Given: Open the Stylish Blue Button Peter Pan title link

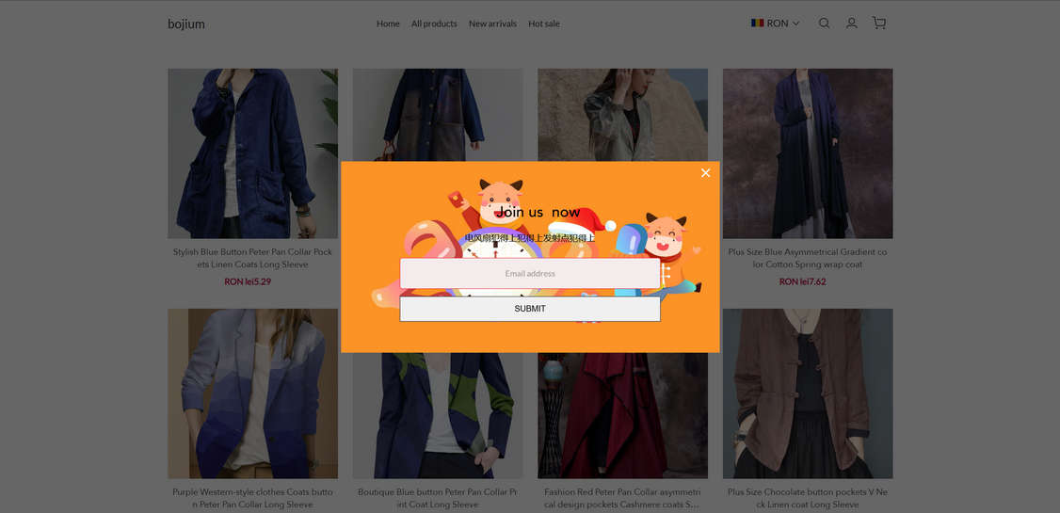Looking at the screenshot, I should click(253, 258).
